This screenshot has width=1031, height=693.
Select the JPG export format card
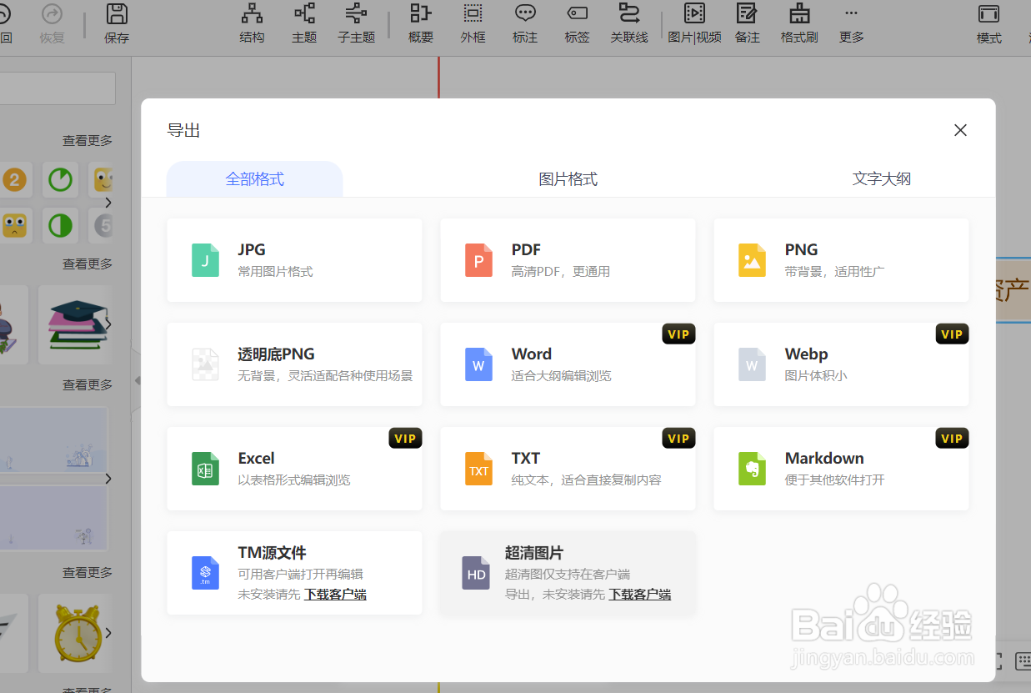click(x=294, y=260)
